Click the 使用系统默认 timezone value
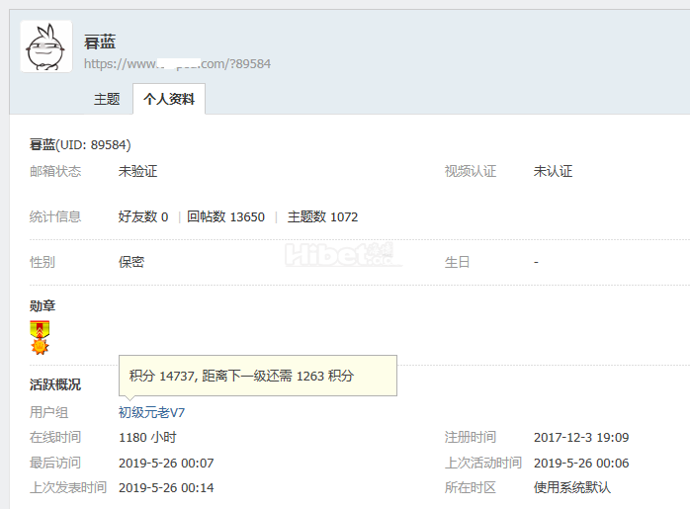 [x=572, y=487]
